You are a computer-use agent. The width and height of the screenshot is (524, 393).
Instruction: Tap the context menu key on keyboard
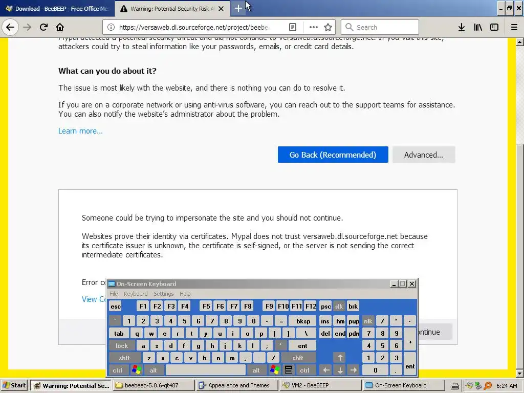(289, 370)
